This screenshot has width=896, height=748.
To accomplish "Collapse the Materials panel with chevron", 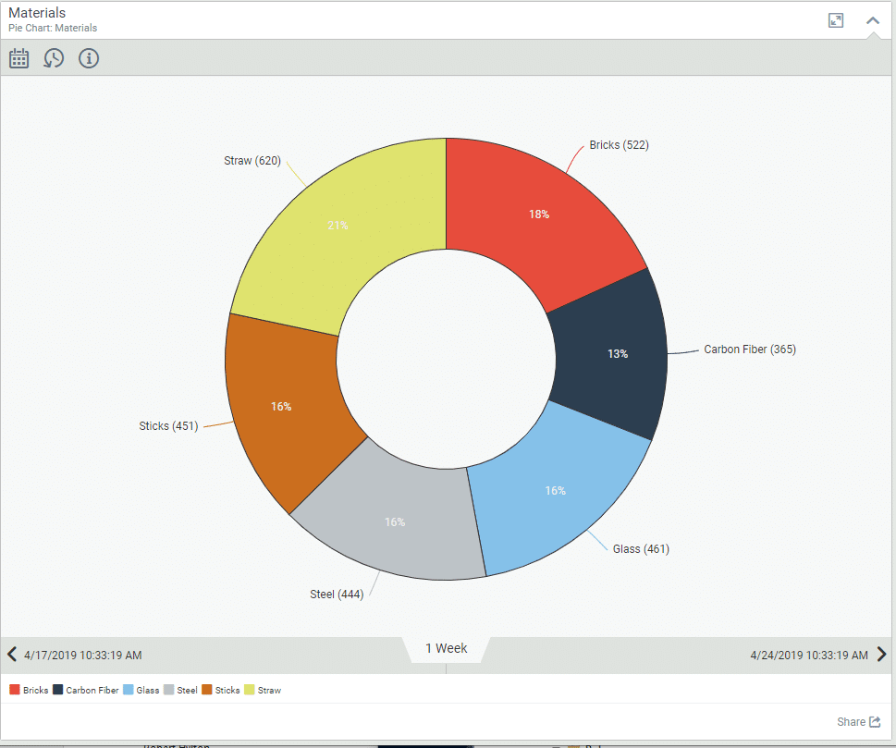I will click(872, 20).
